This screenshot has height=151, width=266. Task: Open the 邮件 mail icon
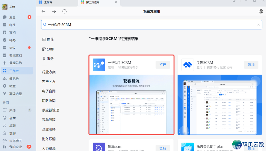(x=4, y=25)
